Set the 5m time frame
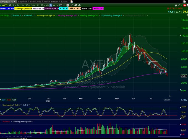 point(23,5)
